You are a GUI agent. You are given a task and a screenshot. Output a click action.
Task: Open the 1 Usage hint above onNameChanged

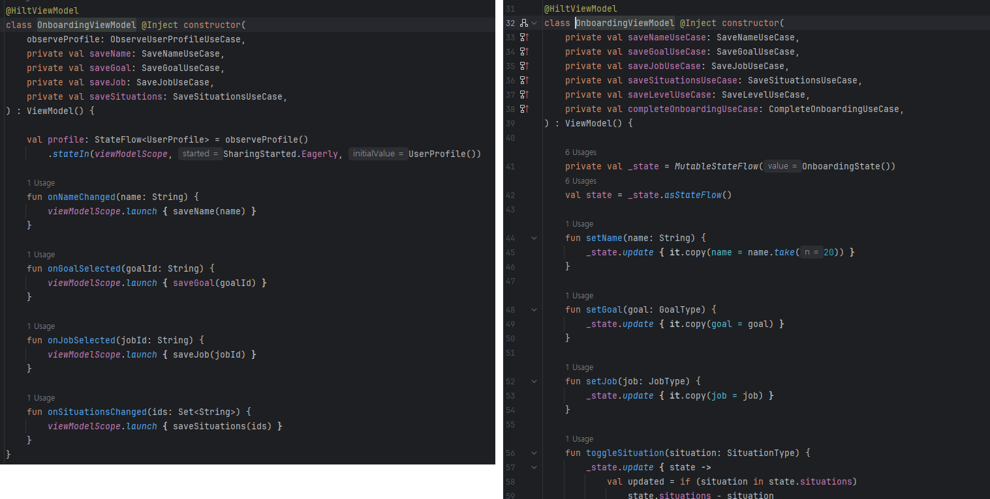[x=41, y=183]
